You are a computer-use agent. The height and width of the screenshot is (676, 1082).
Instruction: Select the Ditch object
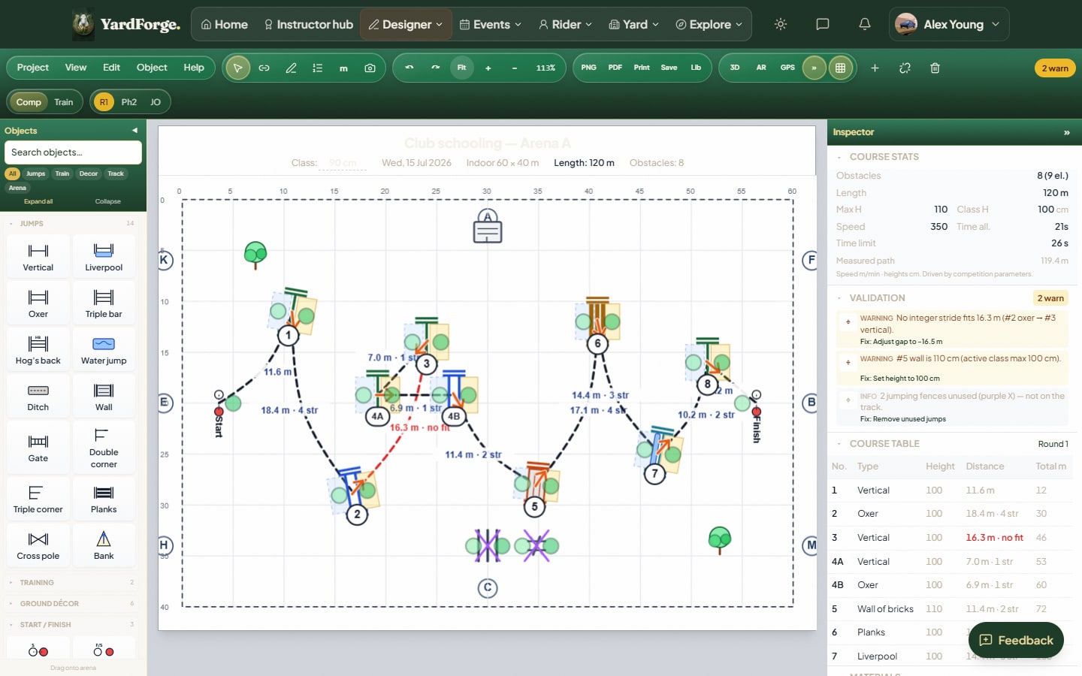point(38,396)
